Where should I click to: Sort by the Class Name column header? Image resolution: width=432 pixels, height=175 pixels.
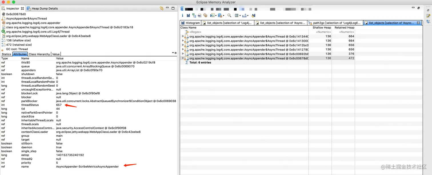tap(244, 28)
